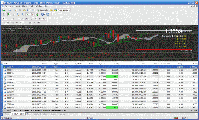Select the vertical line drawing tool
Viewport: 199px width, 120px height.
[x=13, y=19]
